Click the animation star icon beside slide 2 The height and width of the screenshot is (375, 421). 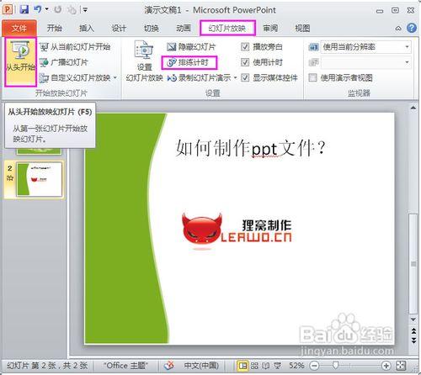[x=10, y=178]
